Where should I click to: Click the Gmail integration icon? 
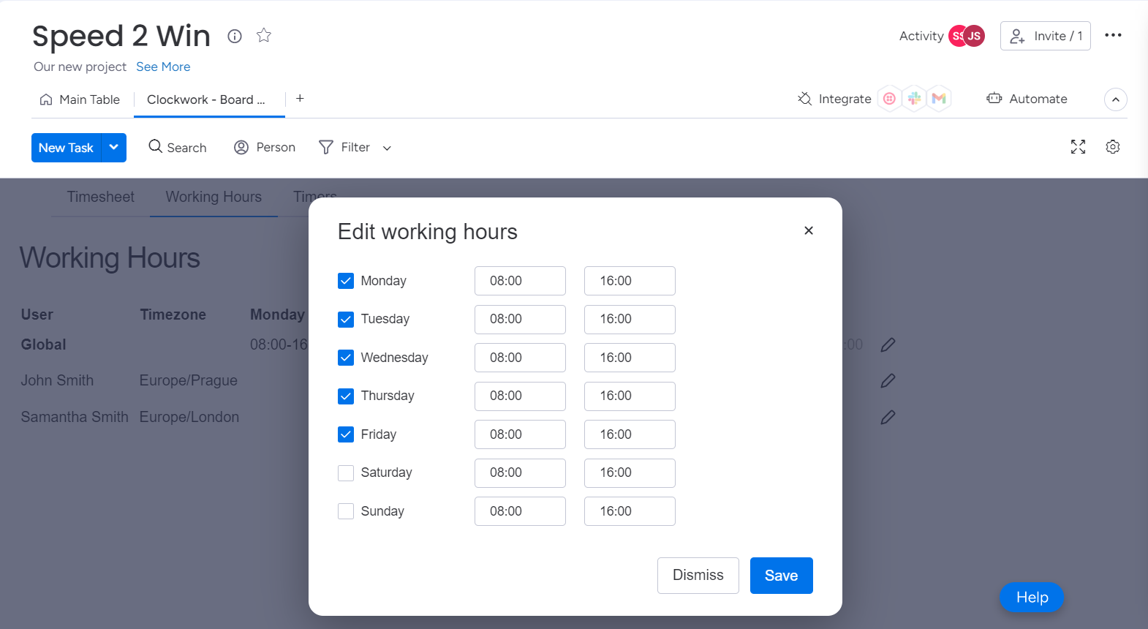tap(939, 99)
